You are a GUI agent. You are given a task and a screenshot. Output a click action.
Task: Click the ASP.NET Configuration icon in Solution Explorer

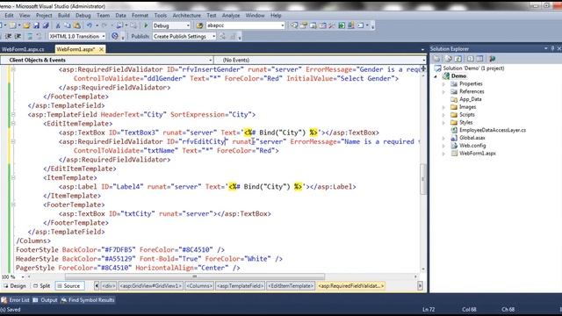pos(492,59)
